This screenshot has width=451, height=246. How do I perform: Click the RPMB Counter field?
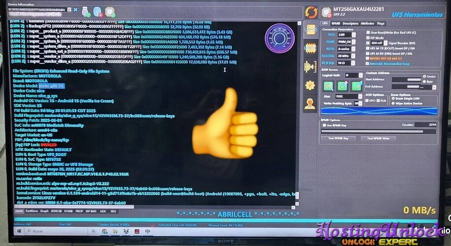pos(426,124)
